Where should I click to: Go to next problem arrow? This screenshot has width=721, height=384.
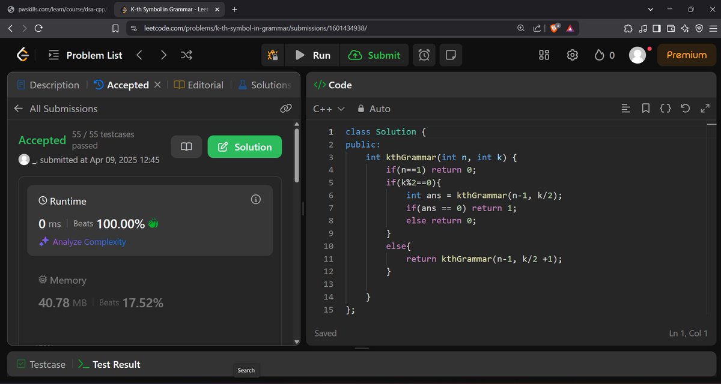click(x=163, y=55)
